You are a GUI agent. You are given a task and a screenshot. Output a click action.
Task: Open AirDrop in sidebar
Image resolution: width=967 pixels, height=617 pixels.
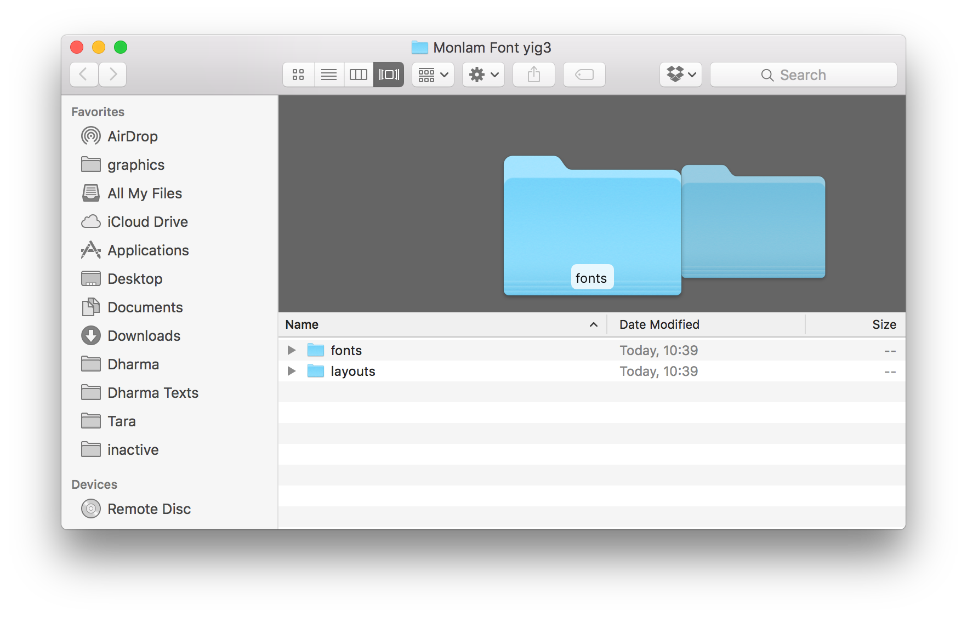coord(169,136)
